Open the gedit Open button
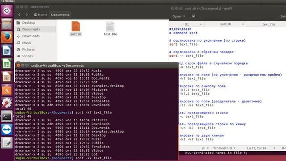The height and width of the screenshot is (161, 286). pyautogui.click(x=177, y=16)
